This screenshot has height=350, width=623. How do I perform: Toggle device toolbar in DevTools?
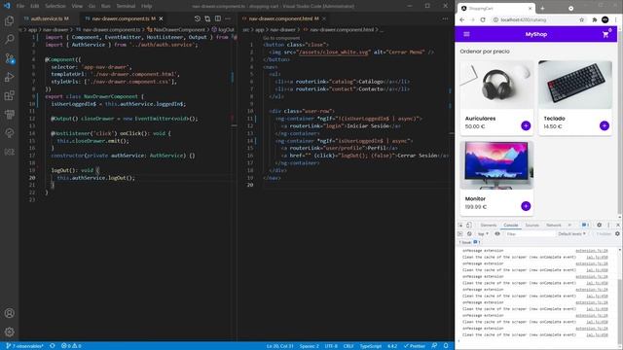[469, 225]
